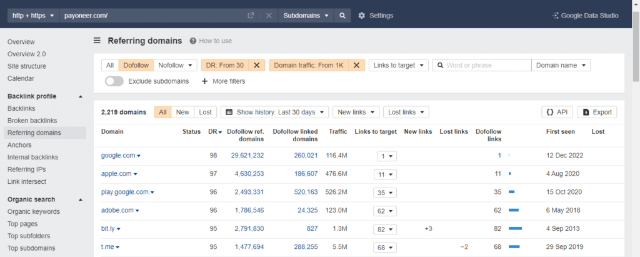
Task: Open the http + https protocol dropdown
Action: tap(34, 16)
